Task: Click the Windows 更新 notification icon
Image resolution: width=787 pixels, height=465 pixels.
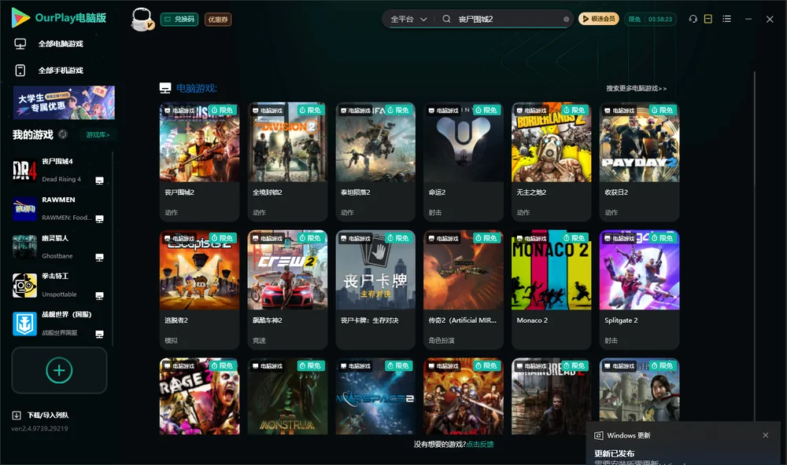Action: tap(598, 435)
